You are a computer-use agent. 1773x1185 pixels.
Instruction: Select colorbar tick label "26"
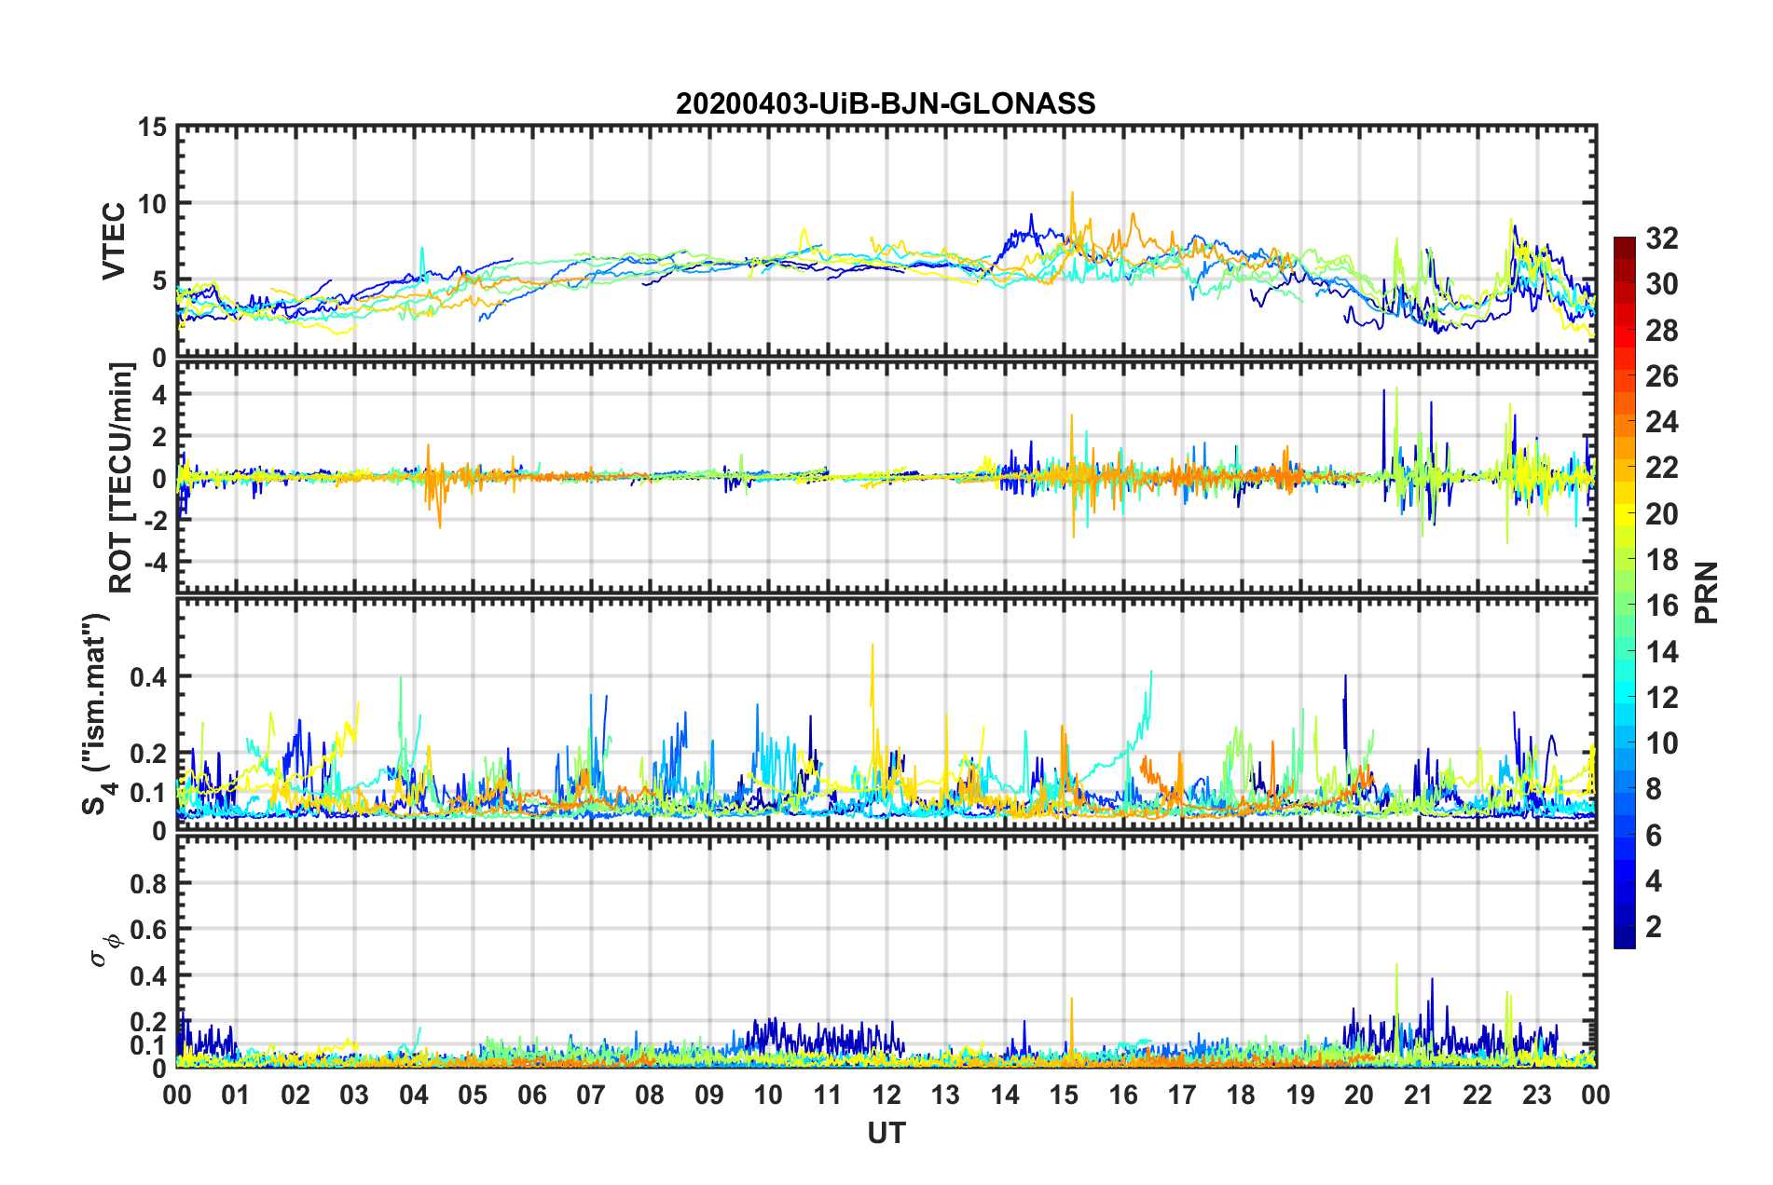click(x=1661, y=376)
